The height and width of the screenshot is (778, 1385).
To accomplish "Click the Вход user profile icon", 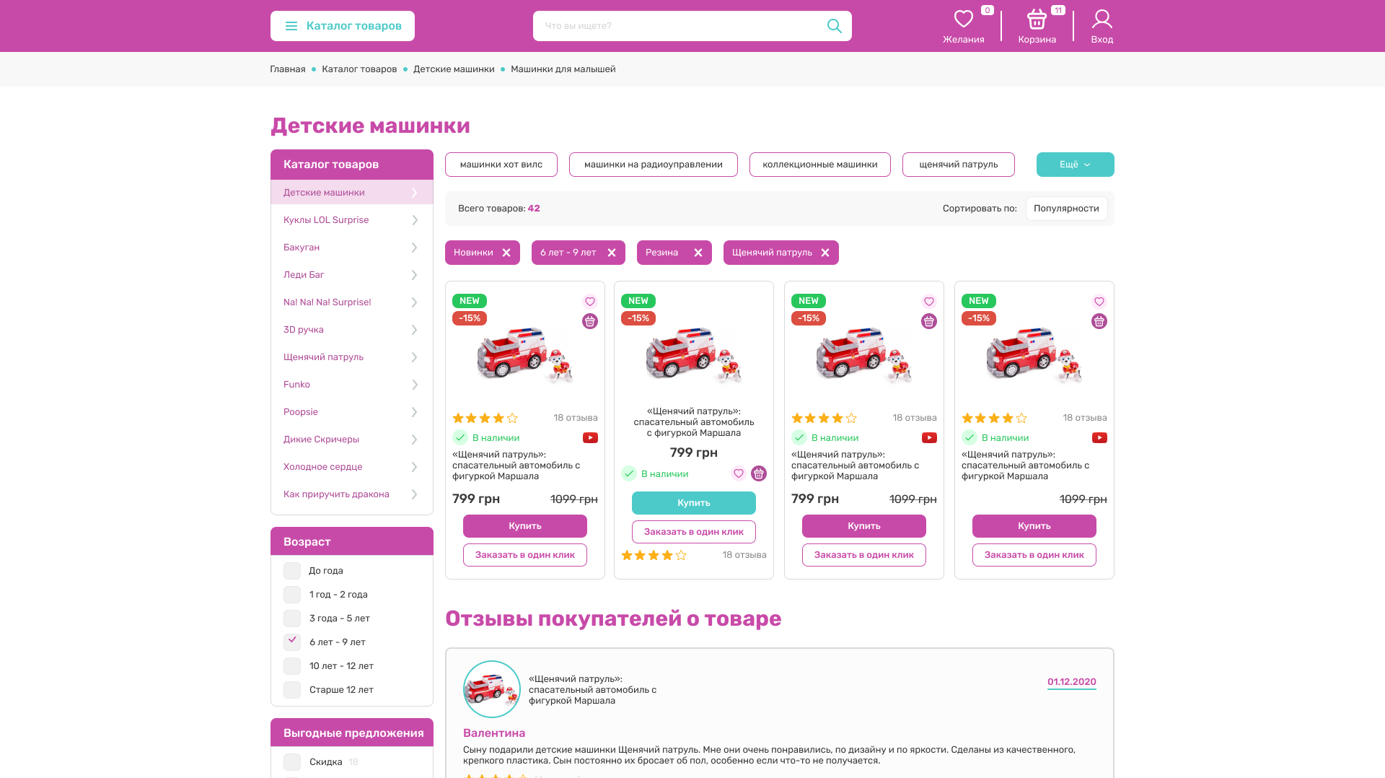I will (x=1102, y=19).
